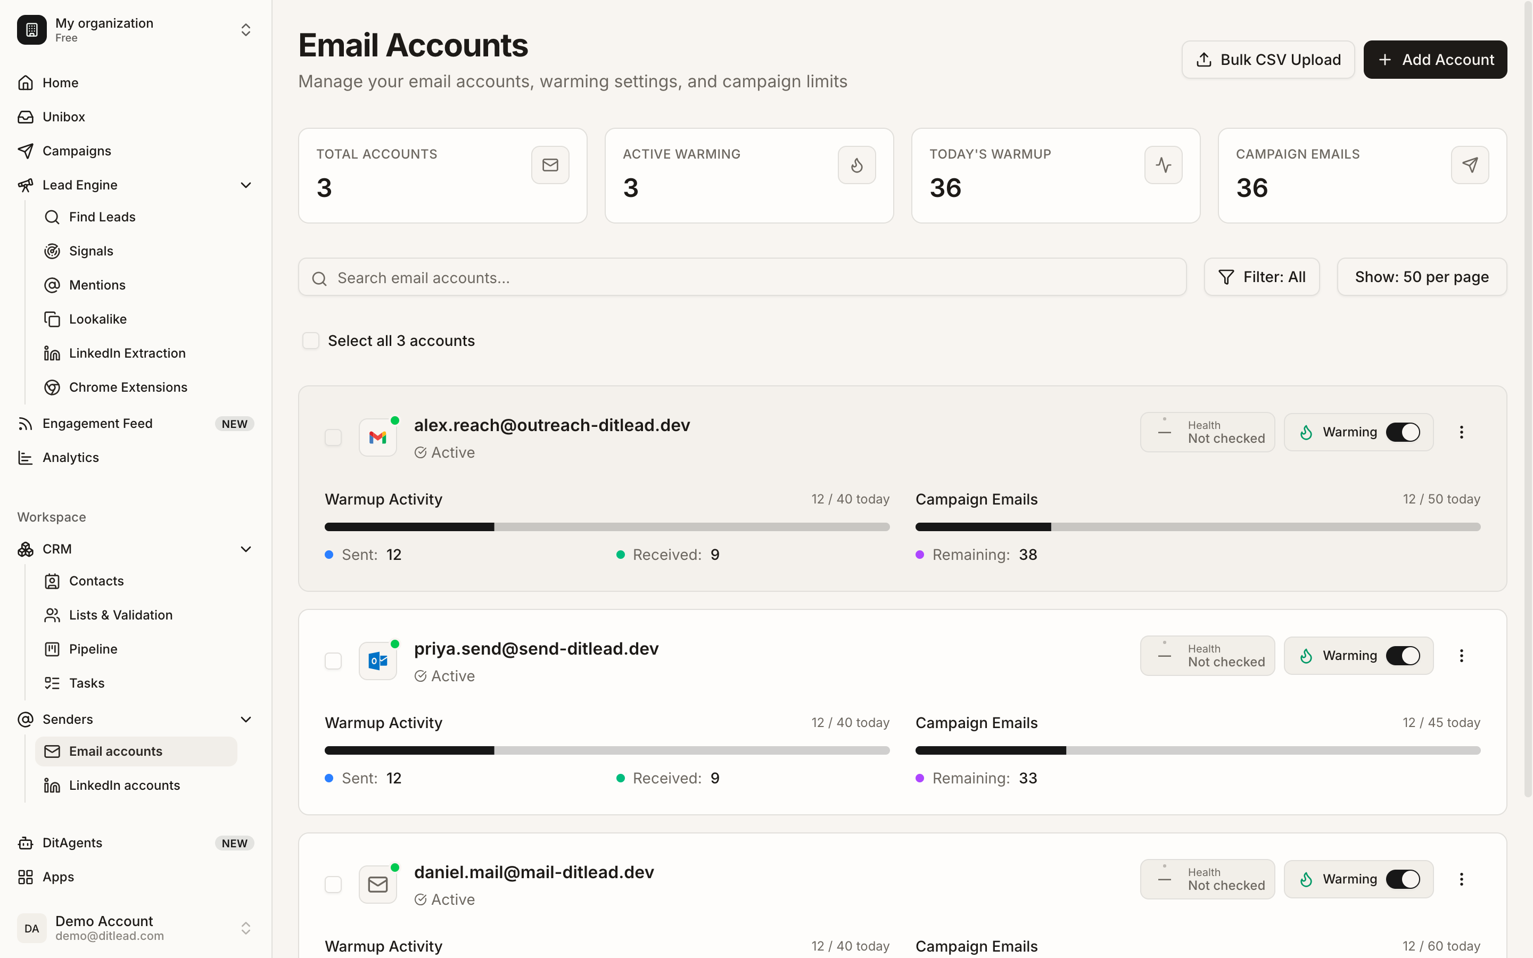Open the organization switcher chevrons
The image size is (1533, 958).
click(246, 30)
